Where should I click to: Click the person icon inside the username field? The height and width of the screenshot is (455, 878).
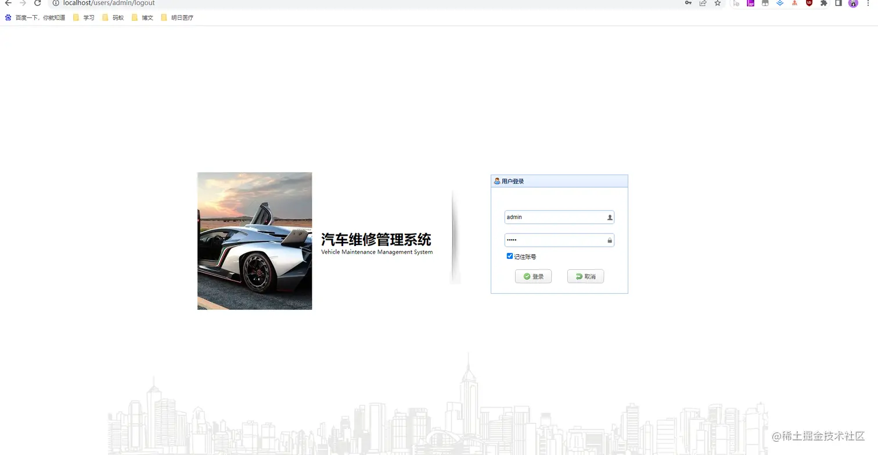pos(609,217)
